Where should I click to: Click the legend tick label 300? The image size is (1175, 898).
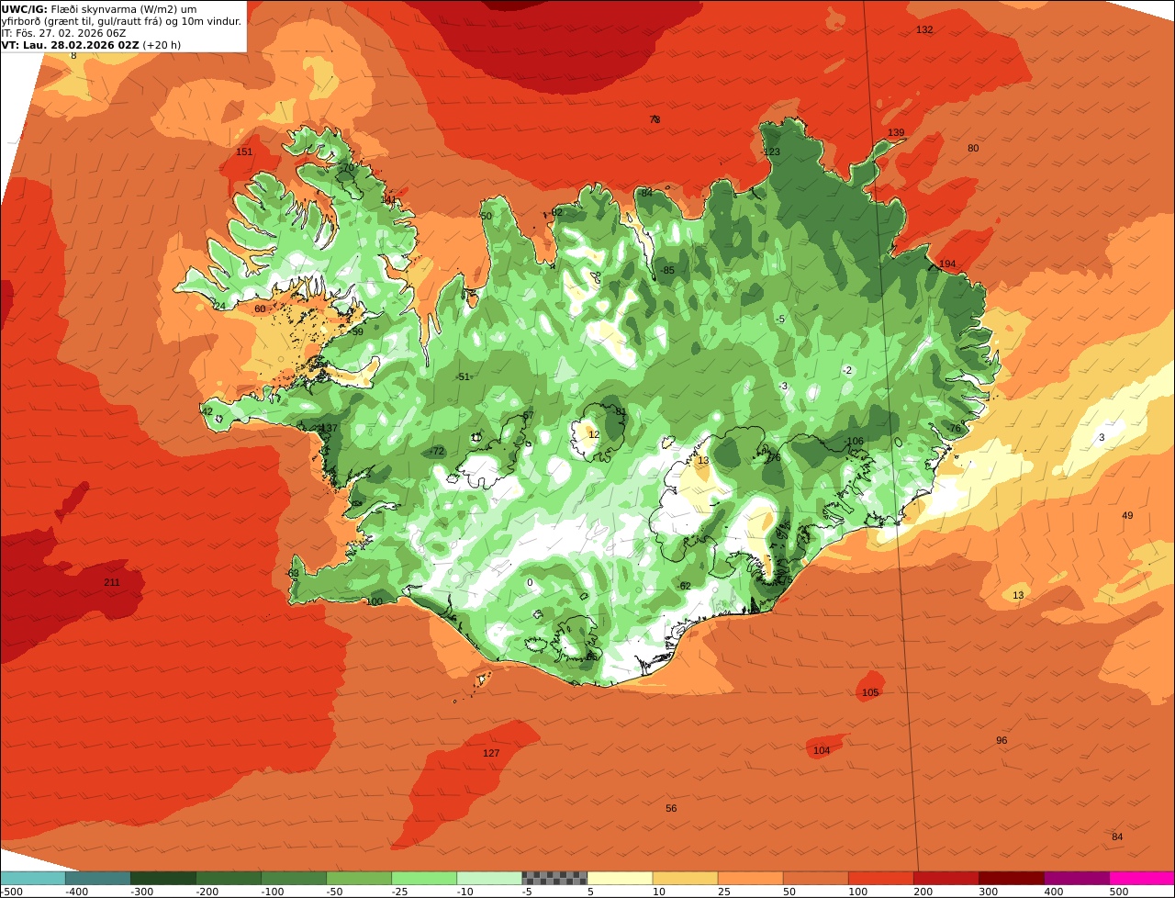pyautogui.click(x=989, y=892)
